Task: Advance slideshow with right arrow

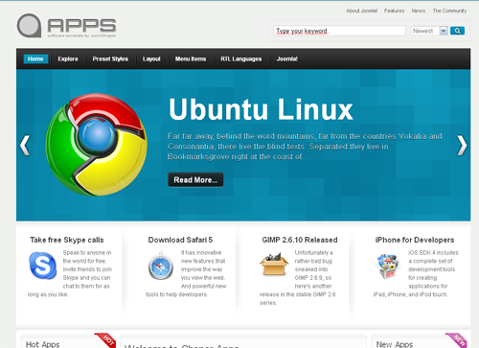Action: (x=462, y=146)
